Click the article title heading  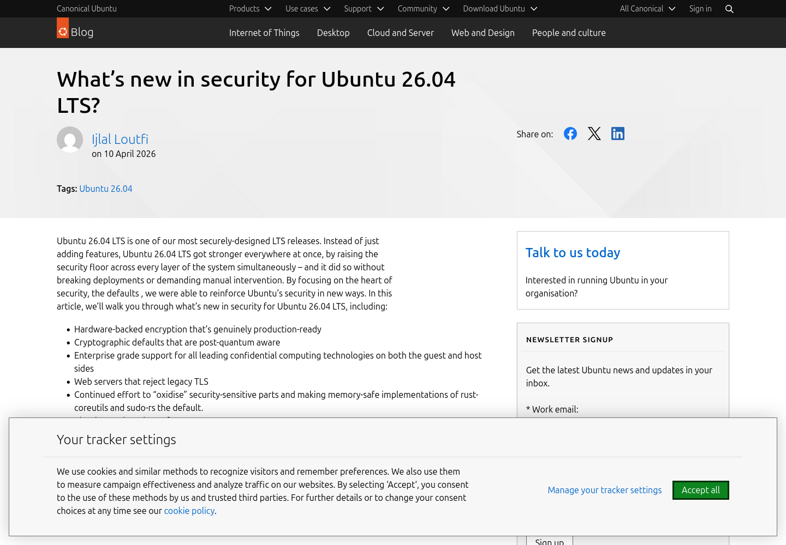(256, 92)
